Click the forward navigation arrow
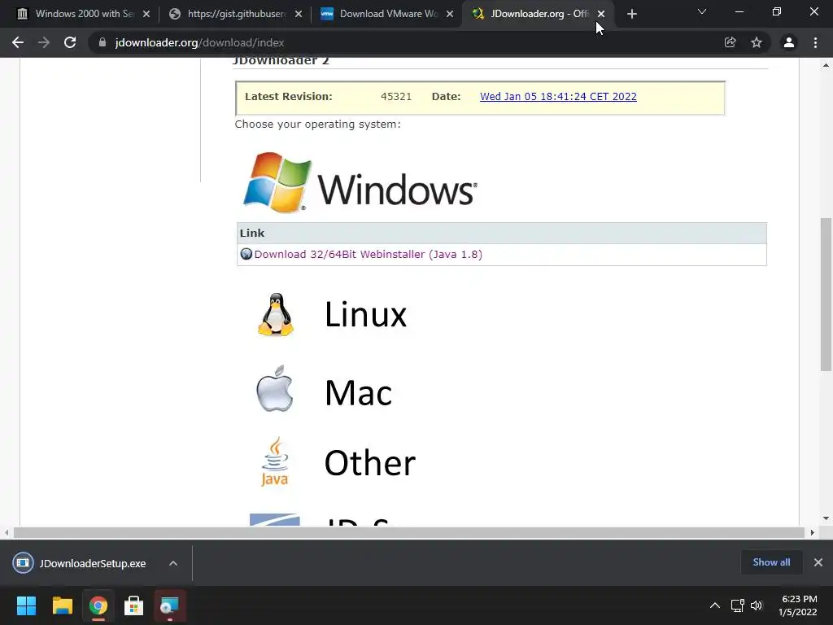The height and width of the screenshot is (625, 833). [44, 42]
